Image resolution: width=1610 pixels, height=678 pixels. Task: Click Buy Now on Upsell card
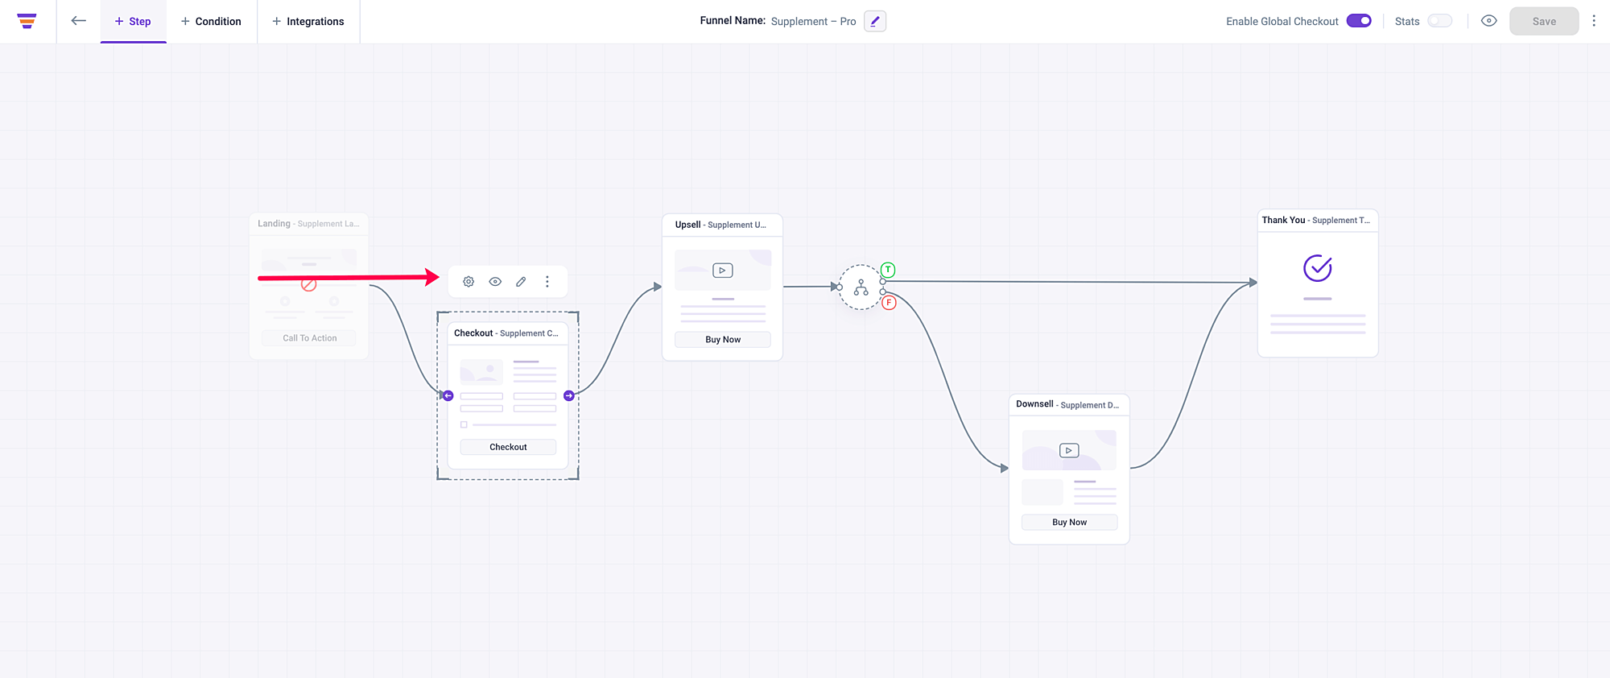point(723,340)
